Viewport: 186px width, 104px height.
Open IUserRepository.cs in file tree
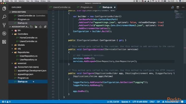click(28, 56)
